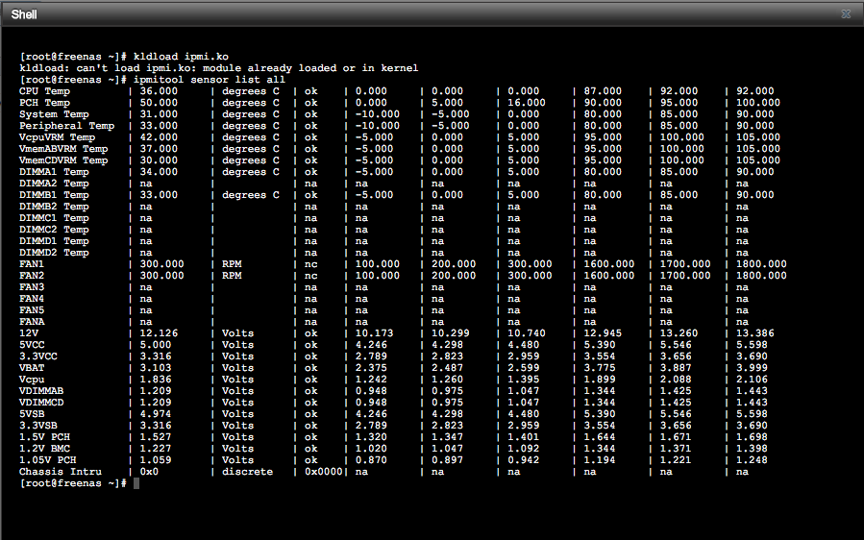This screenshot has width=864, height=540.
Task: Click the '5.598' threshold in 5VSB row
Action: pyautogui.click(x=753, y=415)
